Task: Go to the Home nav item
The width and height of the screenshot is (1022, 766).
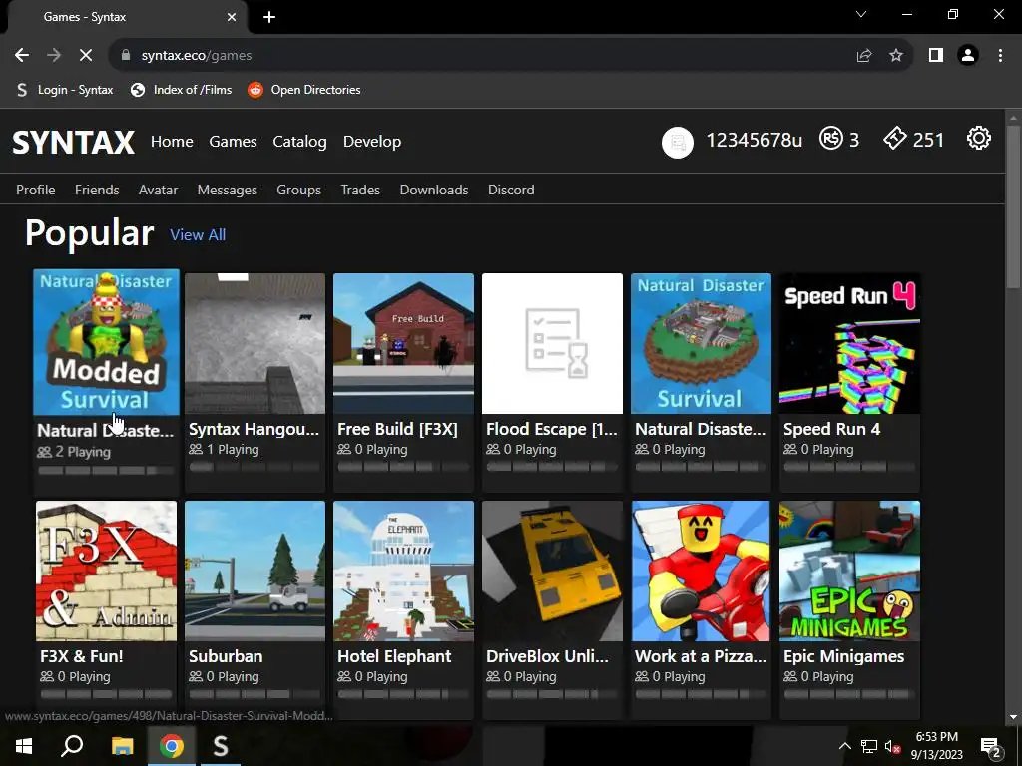Action: point(172,142)
